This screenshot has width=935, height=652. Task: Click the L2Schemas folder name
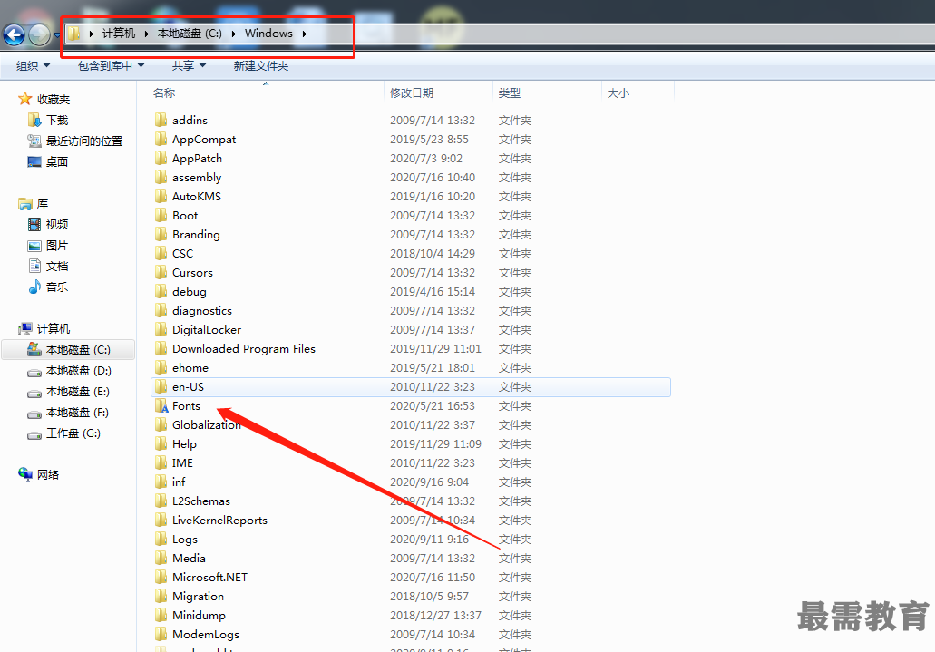coord(201,501)
